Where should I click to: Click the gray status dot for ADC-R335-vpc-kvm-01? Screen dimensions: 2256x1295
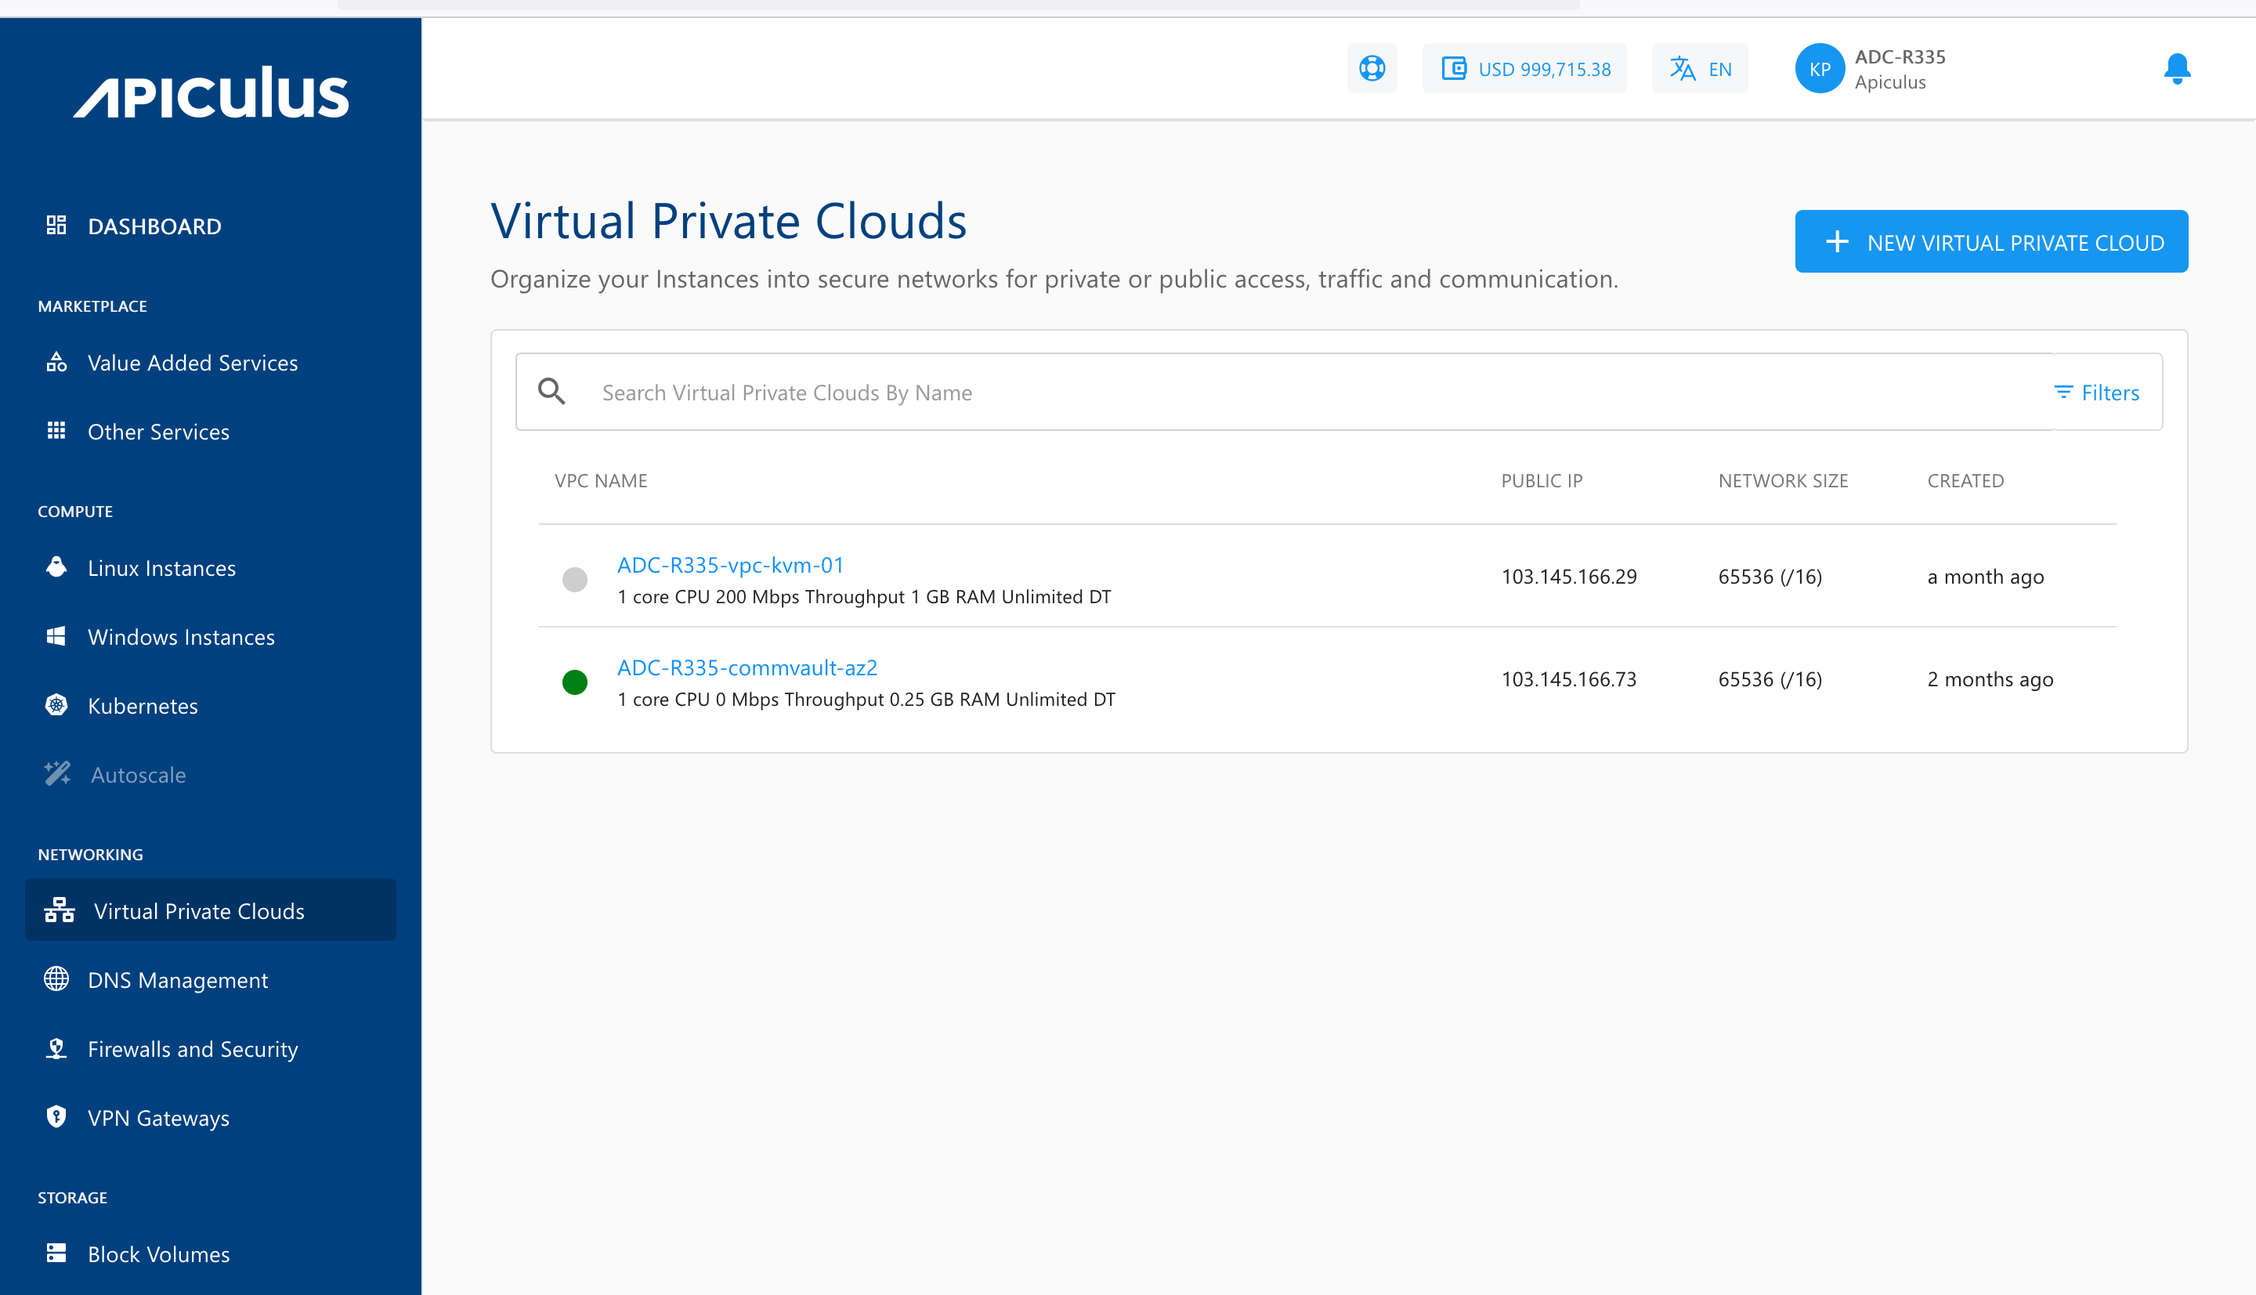[574, 580]
